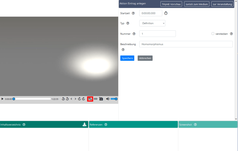This screenshot has width=238, height=151.
Task: Click the next chevron in player controls
Action: pyautogui.click(x=75, y=99)
